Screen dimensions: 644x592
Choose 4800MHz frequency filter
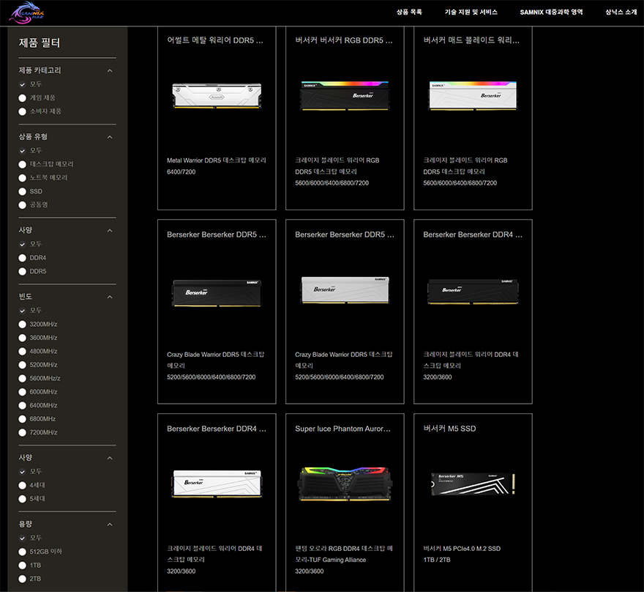coord(22,352)
